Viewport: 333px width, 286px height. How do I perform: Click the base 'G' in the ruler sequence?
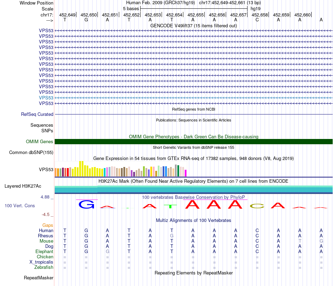coord(86,20)
